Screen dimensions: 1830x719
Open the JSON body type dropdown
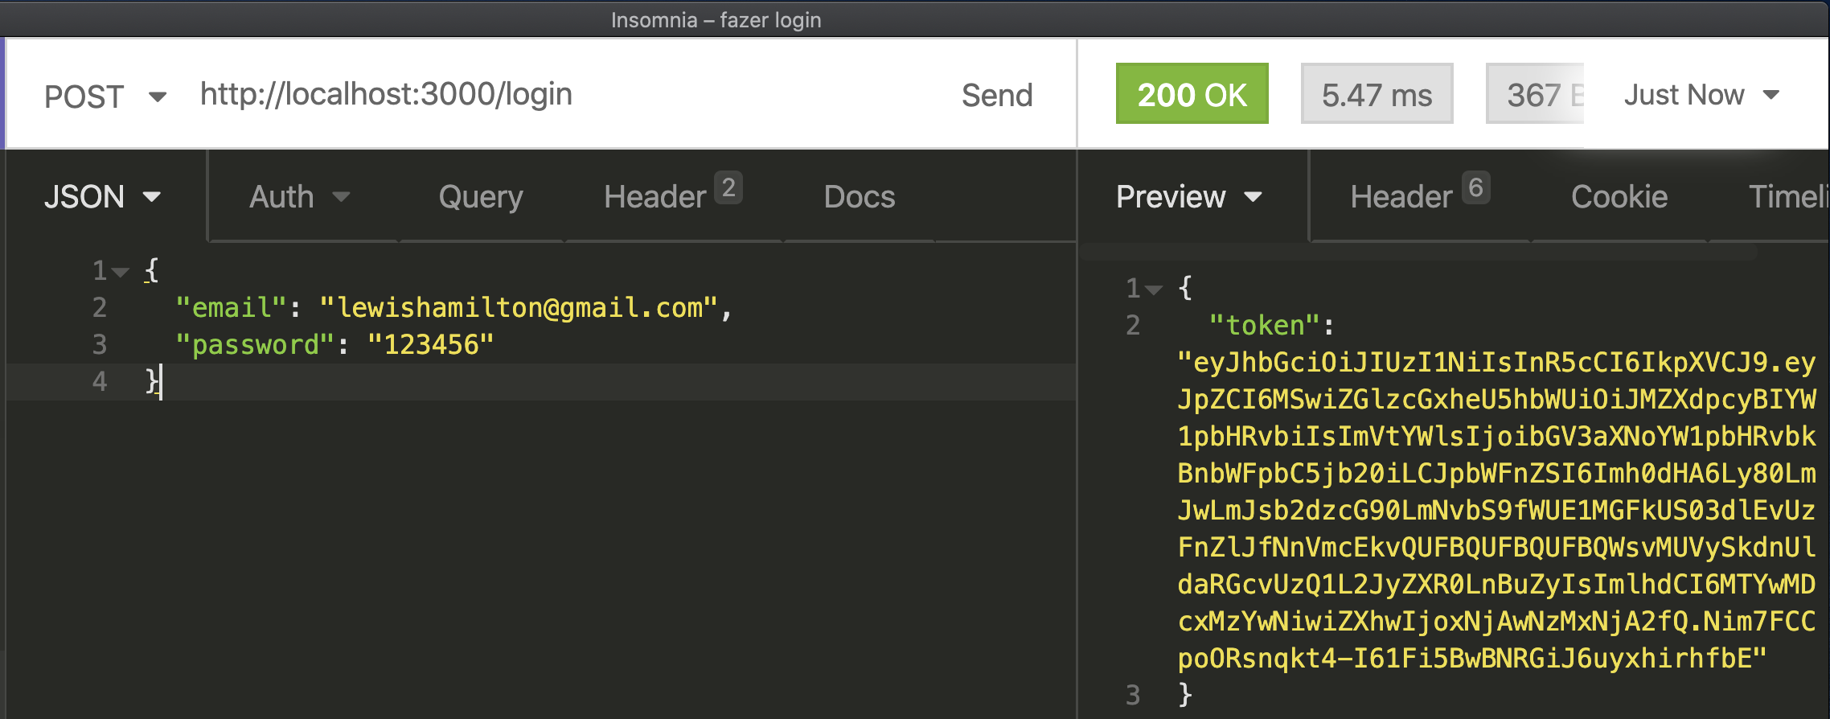[x=103, y=196]
